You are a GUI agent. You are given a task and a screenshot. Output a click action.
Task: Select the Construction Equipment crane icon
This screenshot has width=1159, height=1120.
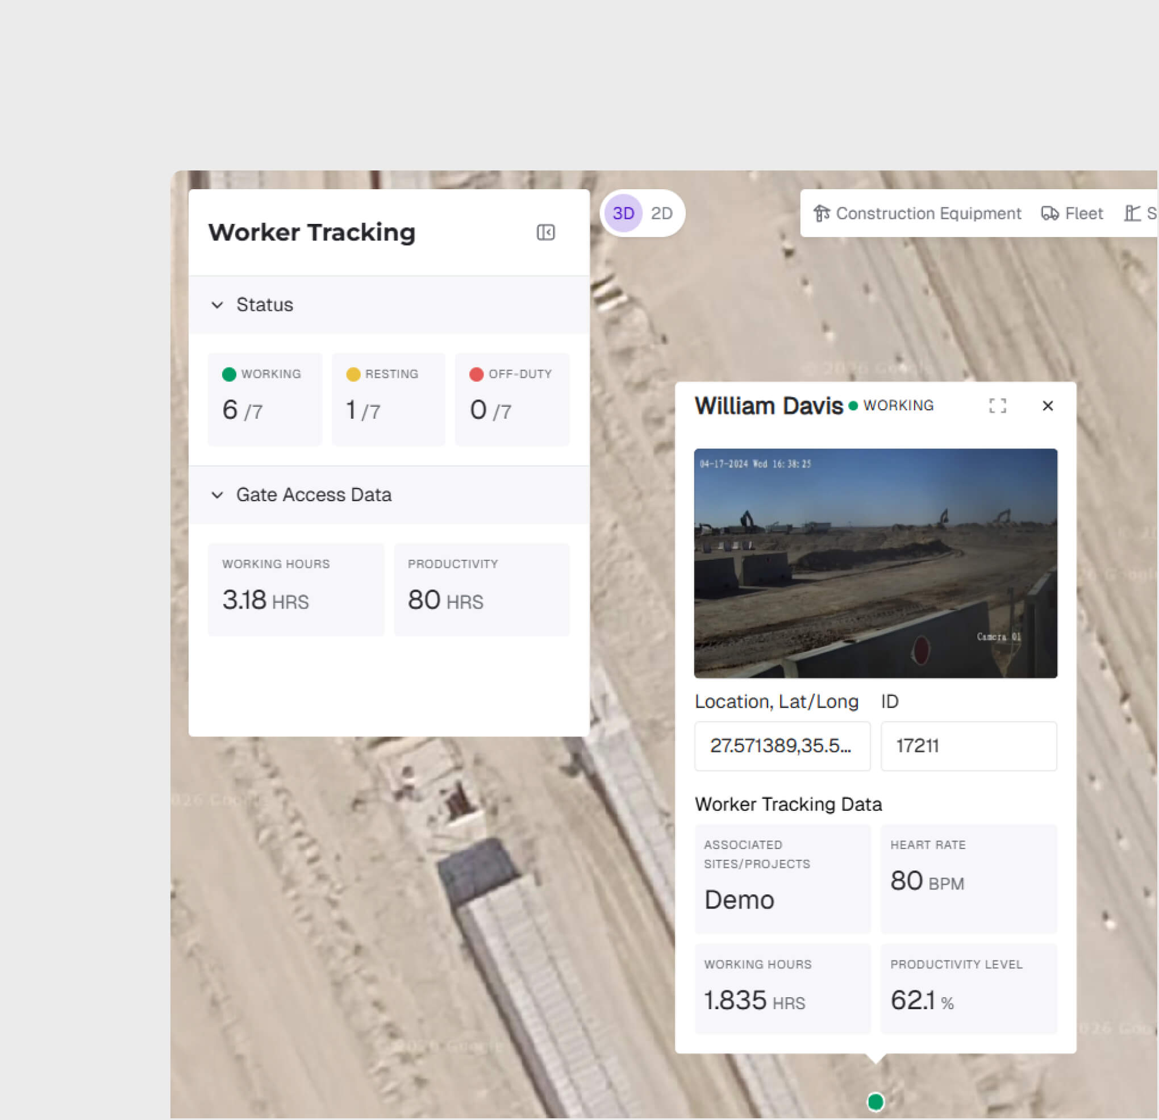[x=822, y=213]
